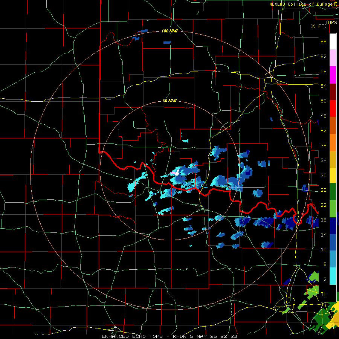Pick the yellow legend swatch near 30
The image size is (339, 339).
[333, 176]
